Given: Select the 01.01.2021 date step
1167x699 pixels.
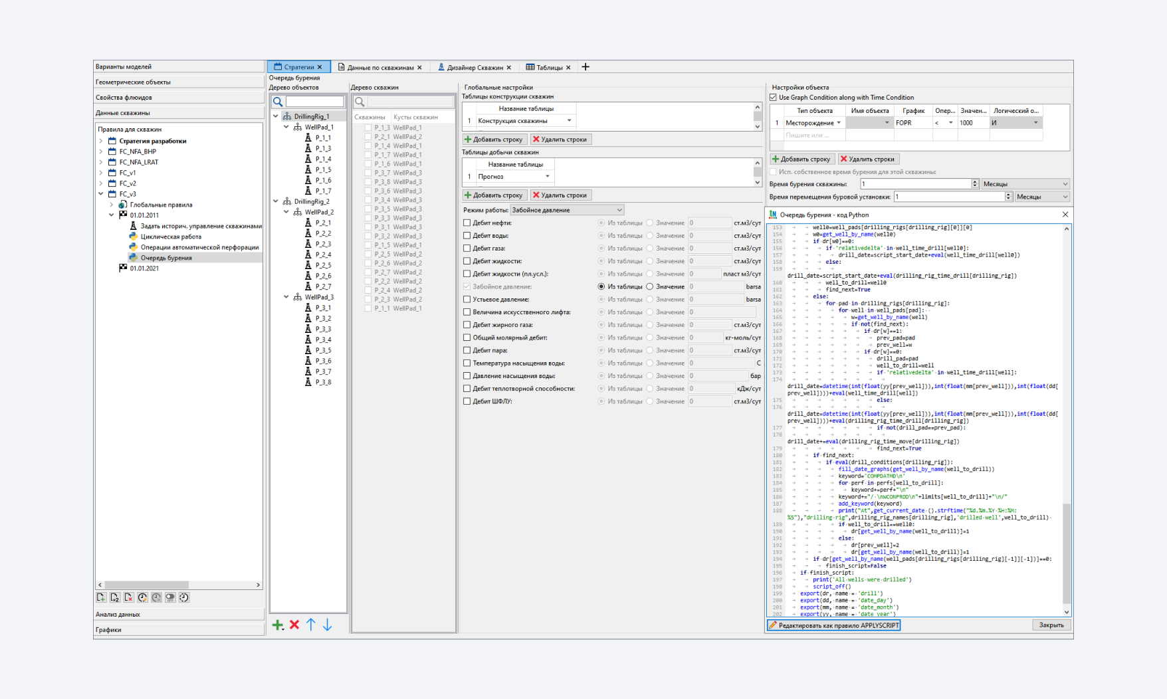Looking at the screenshot, I should click(144, 268).
